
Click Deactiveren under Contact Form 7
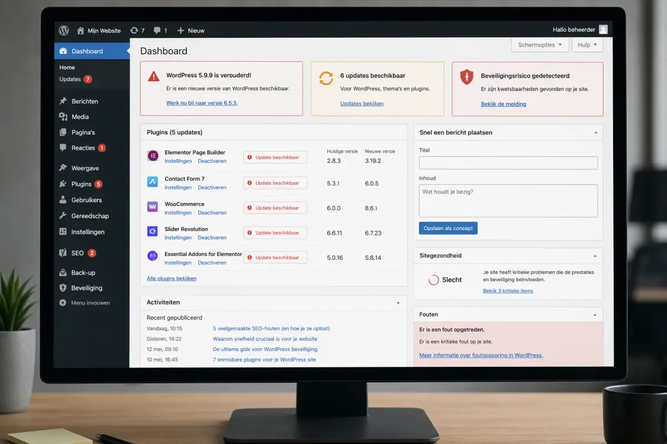pyautogui.click(x=212, y=188)
